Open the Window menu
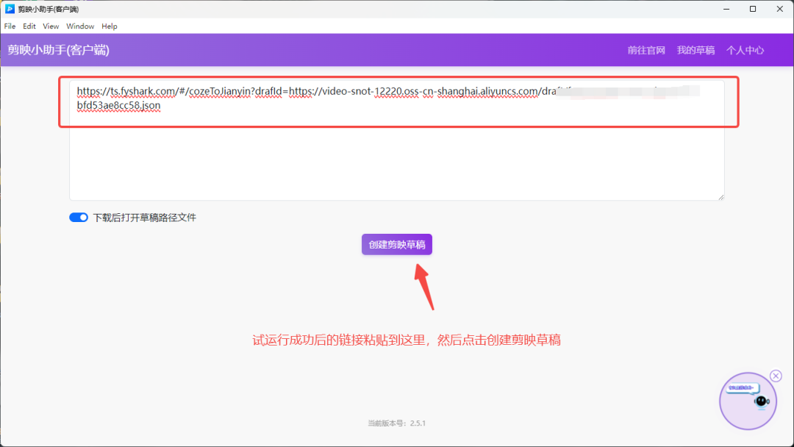Viewport: 794px width, 447px height. coord(80,26)
